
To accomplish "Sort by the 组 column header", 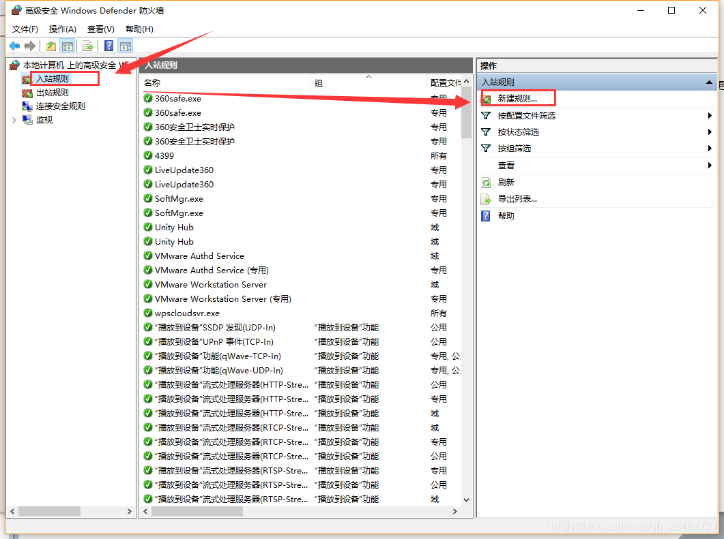I will click(368, 83).
